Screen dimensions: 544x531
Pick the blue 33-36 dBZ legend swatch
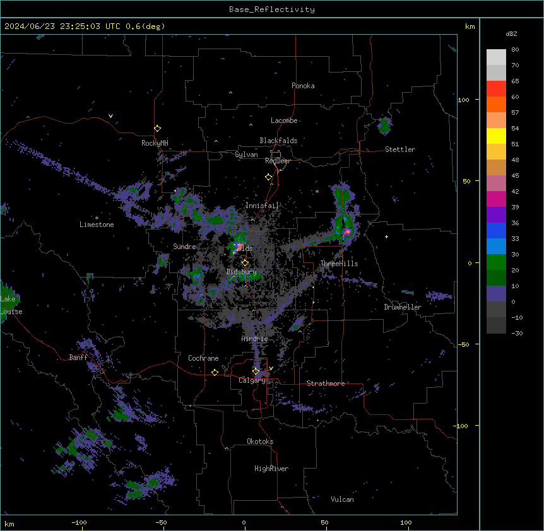[x=496, y=230]
